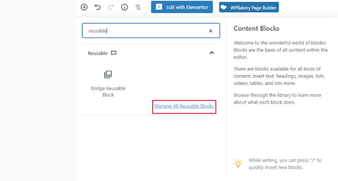This screenshot has width=338, height=181.
Task: Click Edit with Elementor button
Action: pos(182,7)
